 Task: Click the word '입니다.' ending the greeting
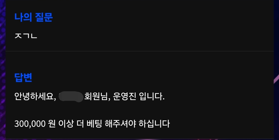[x=152, y=97]
